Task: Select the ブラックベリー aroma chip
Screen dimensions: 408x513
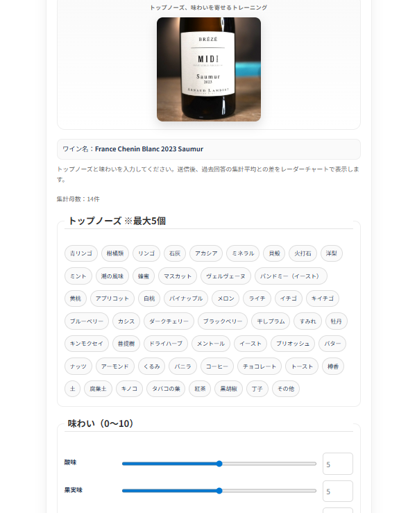Action: pyautogui.click(x=223, y=321)
